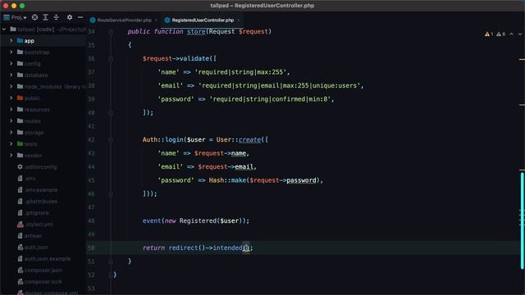Click the Select Opened File target icon
This screenshot has width=525, height=295.
[x=34, y=17]
